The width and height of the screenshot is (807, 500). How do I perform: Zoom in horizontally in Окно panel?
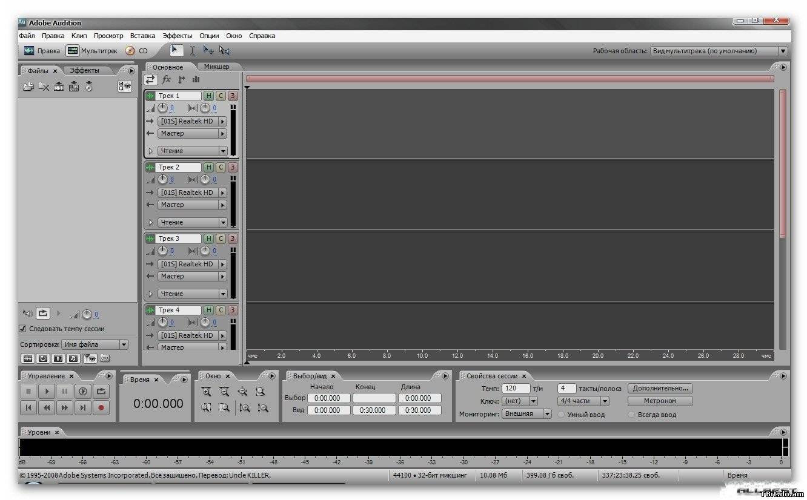pos(206,392)
